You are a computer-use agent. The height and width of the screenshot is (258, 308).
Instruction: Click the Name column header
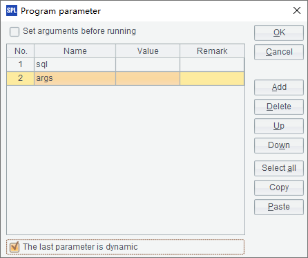(75, 51)
